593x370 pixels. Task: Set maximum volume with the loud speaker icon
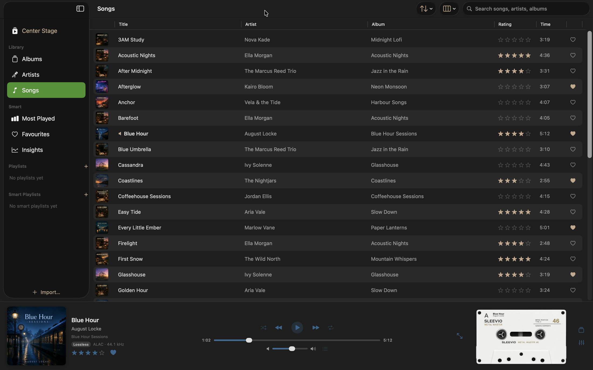click(313, 349)
